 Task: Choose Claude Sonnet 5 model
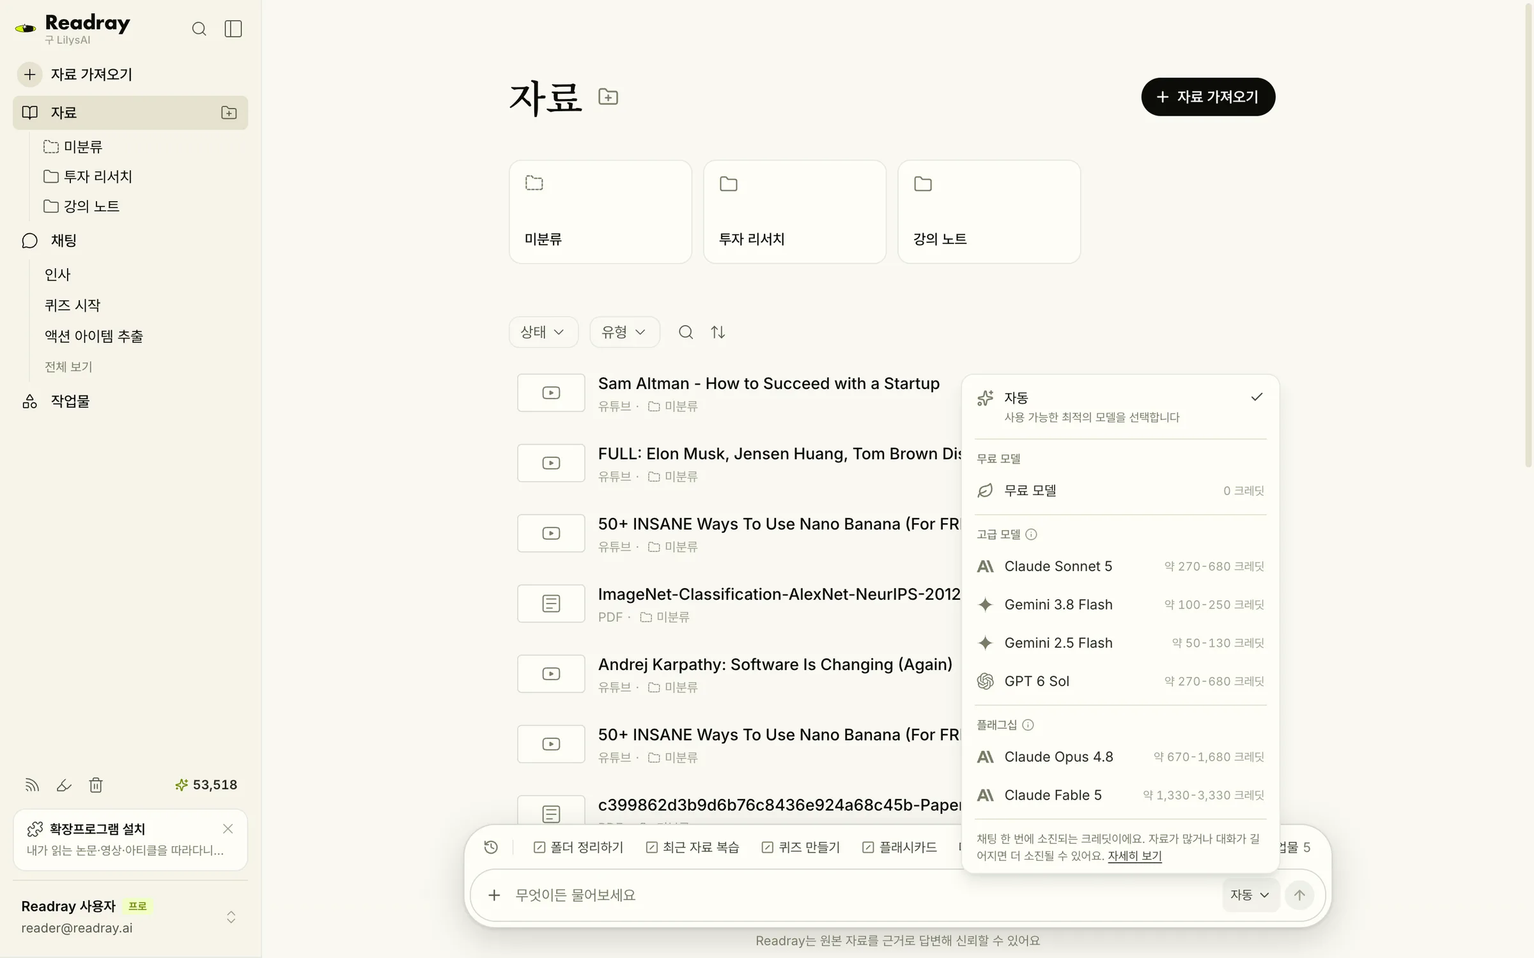(x=1120, y=566)
